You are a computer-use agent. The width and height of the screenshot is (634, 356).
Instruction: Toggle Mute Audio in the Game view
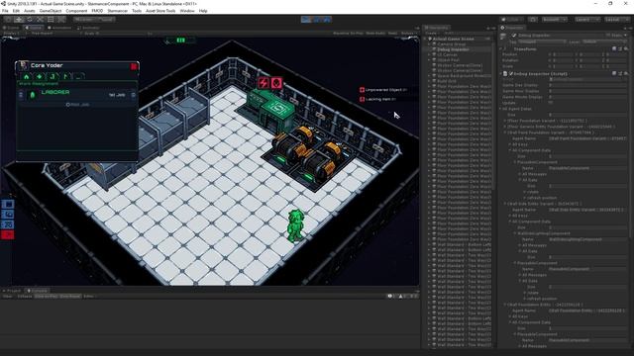(x=375, y=34)
